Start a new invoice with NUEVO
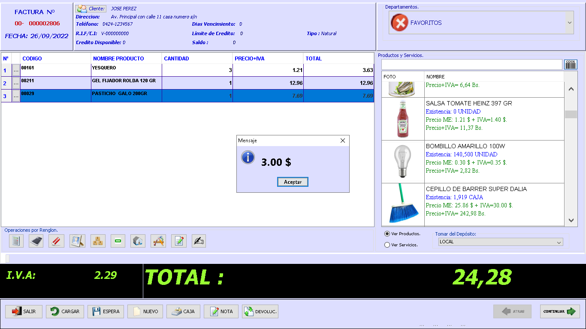The width and height of the screenshot is (586, 329). [145, 311]
